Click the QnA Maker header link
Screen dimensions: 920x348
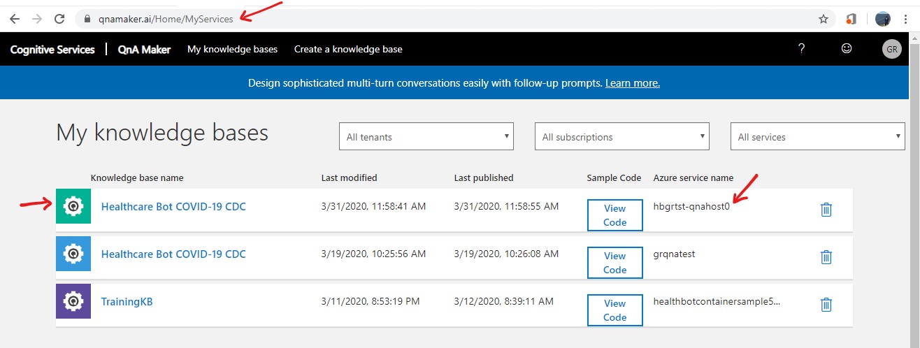pyautogui.click(x=144, y=49)
